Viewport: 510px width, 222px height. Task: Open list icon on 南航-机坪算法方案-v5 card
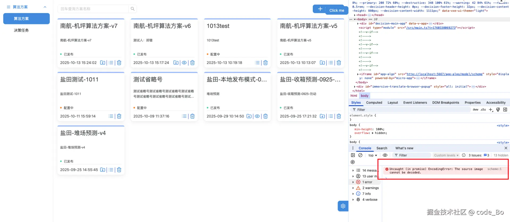click(x=331, y=63)
